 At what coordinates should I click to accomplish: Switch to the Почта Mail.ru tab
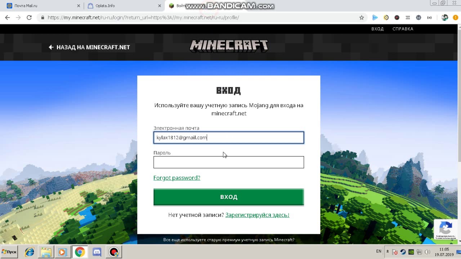[x=43, y=6]
